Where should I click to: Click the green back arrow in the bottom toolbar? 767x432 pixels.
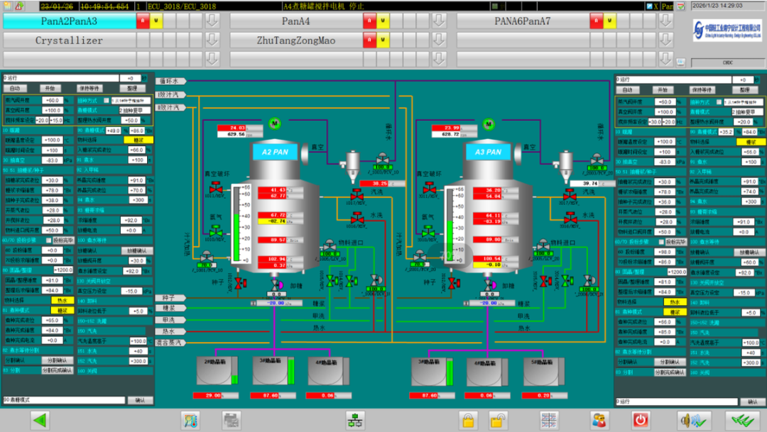(40, 420)
